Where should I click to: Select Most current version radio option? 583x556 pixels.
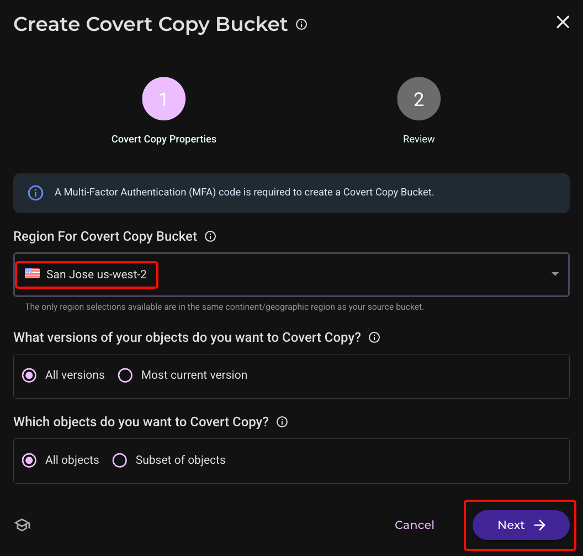(x=125, y=375)
